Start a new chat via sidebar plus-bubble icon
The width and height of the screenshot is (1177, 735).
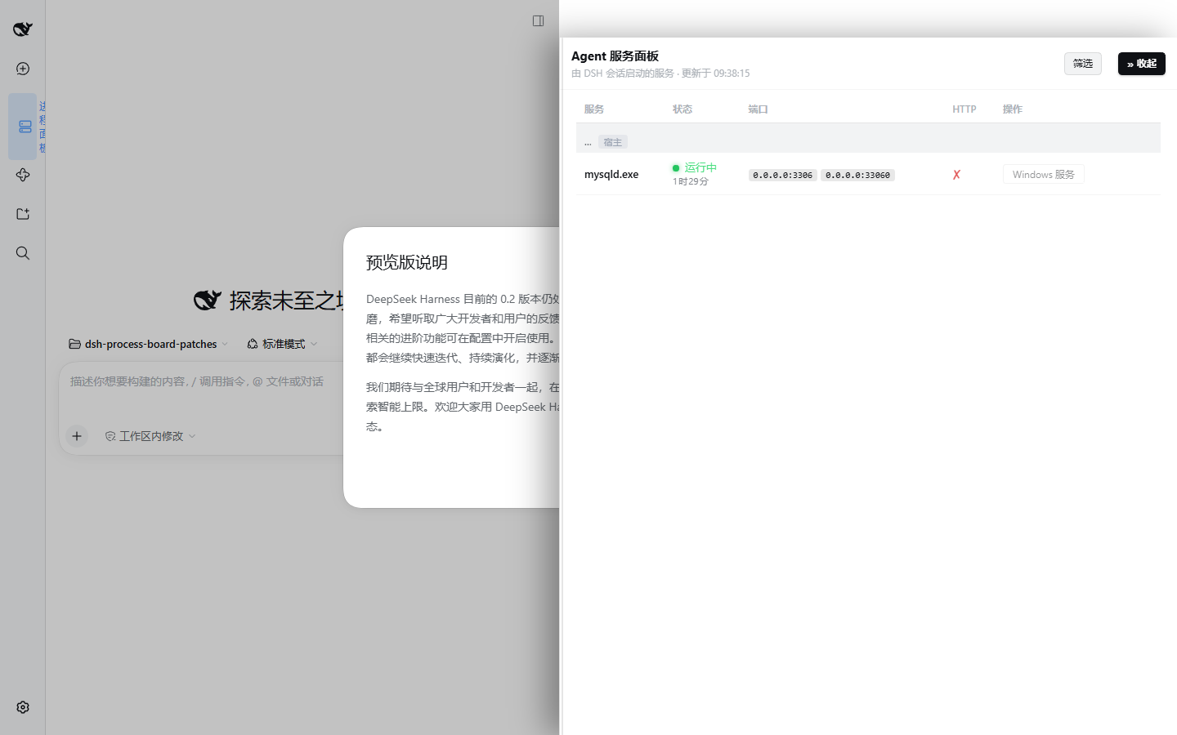(x=23, y=69)
